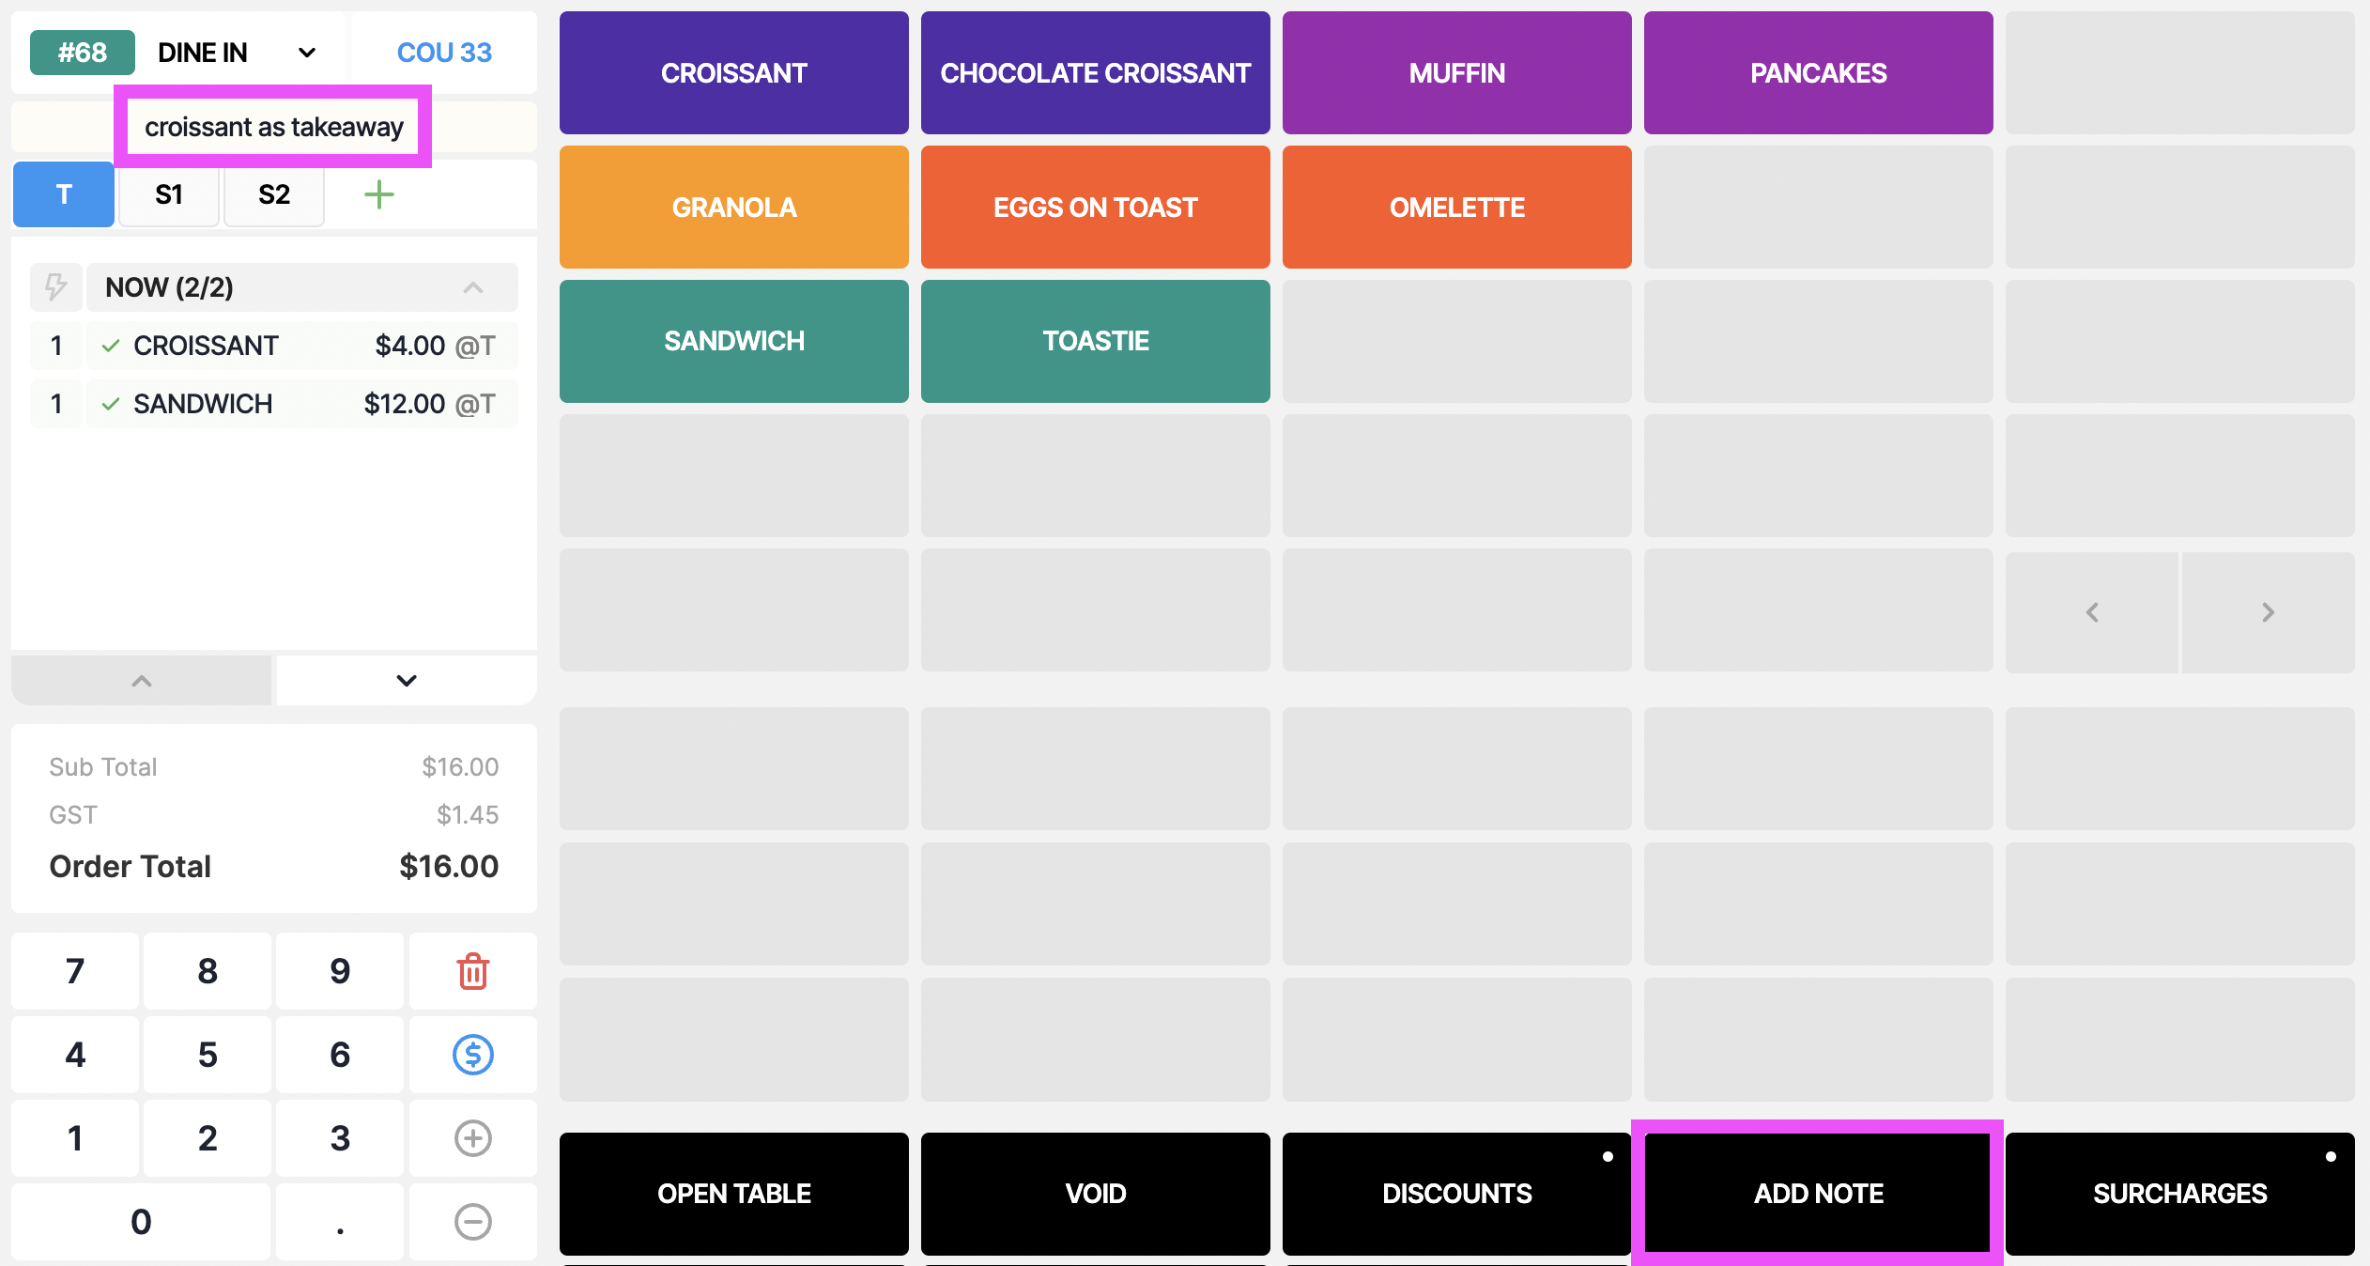Click the lightning bolt icon beside NOW
The image size is (2370, 1266).
[56, 287]
